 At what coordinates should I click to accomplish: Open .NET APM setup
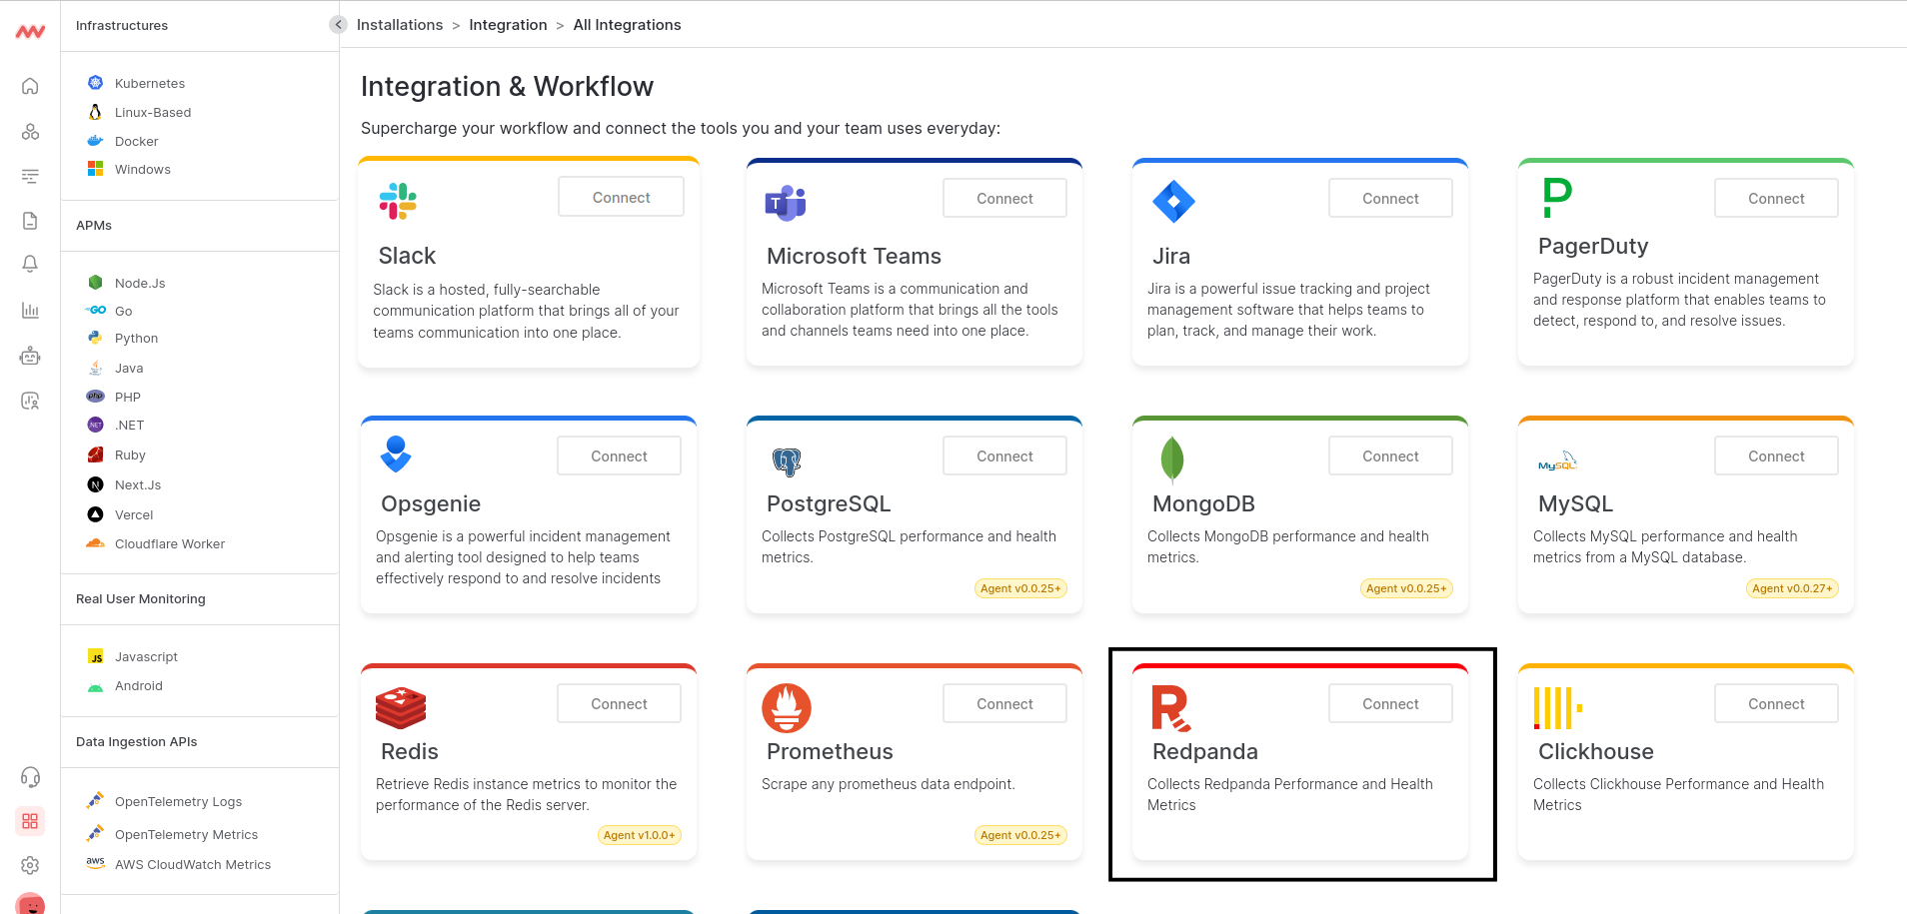[x=129, y=425]
